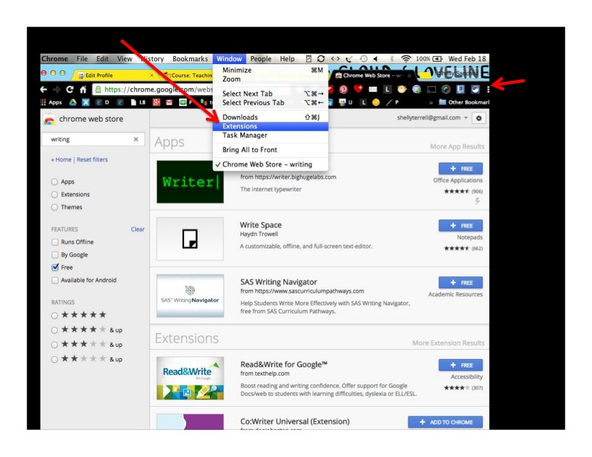Image resolution: width=592 pixels, height=457 pixels.
Task: Click the red heart plus extension icon
Action: [358, 89]
